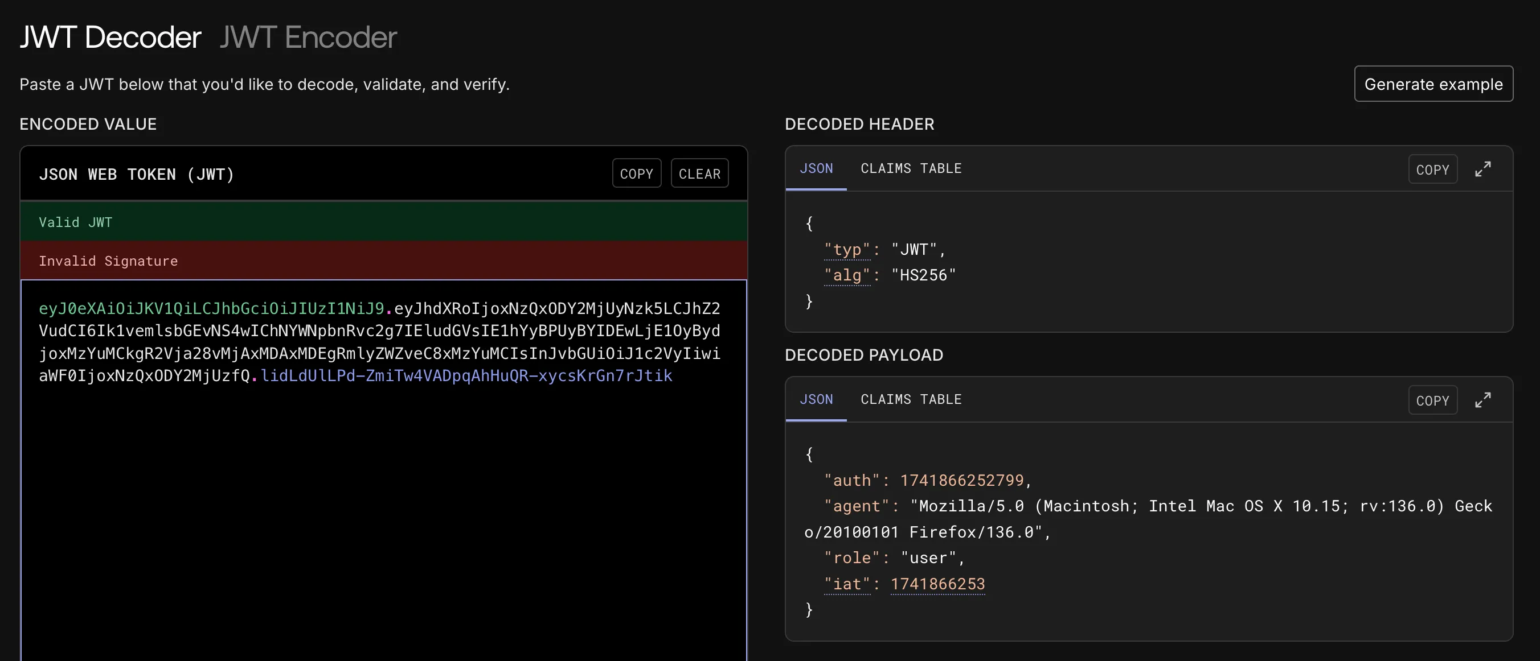This screenshot has width=1540, height=661.
Task: Click inside the encoded JWT text area
Action: [383, 507]
